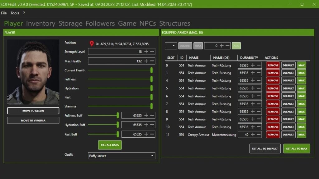
Task: Decrease durability of slot 0 Tech Armour
Action: (x=259, y=65)
